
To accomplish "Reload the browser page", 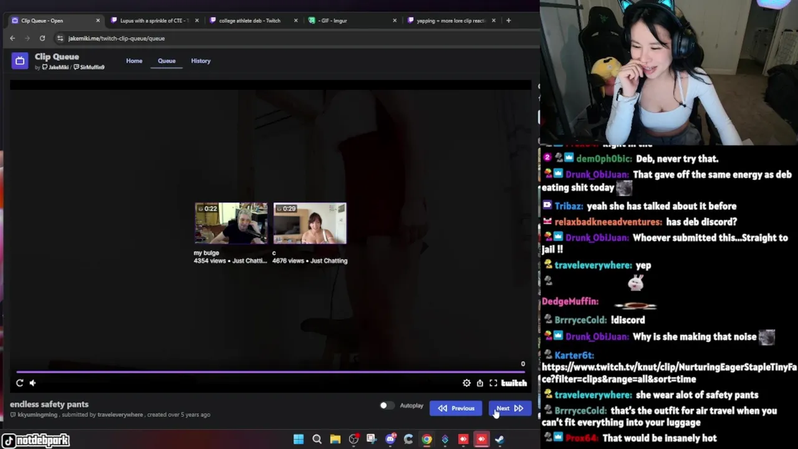I will (42, 38).
